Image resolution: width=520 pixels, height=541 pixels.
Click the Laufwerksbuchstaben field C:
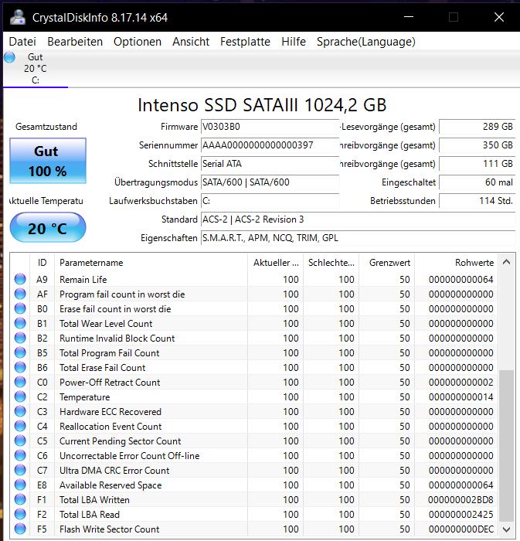pyautogui.click(x=270, y=201)
